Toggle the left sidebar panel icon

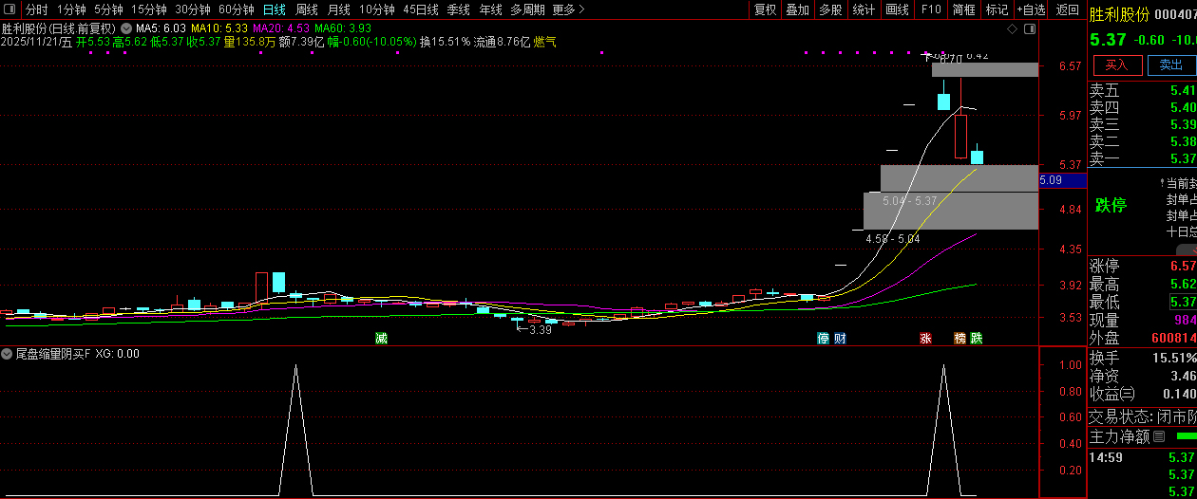click(9, 9)
